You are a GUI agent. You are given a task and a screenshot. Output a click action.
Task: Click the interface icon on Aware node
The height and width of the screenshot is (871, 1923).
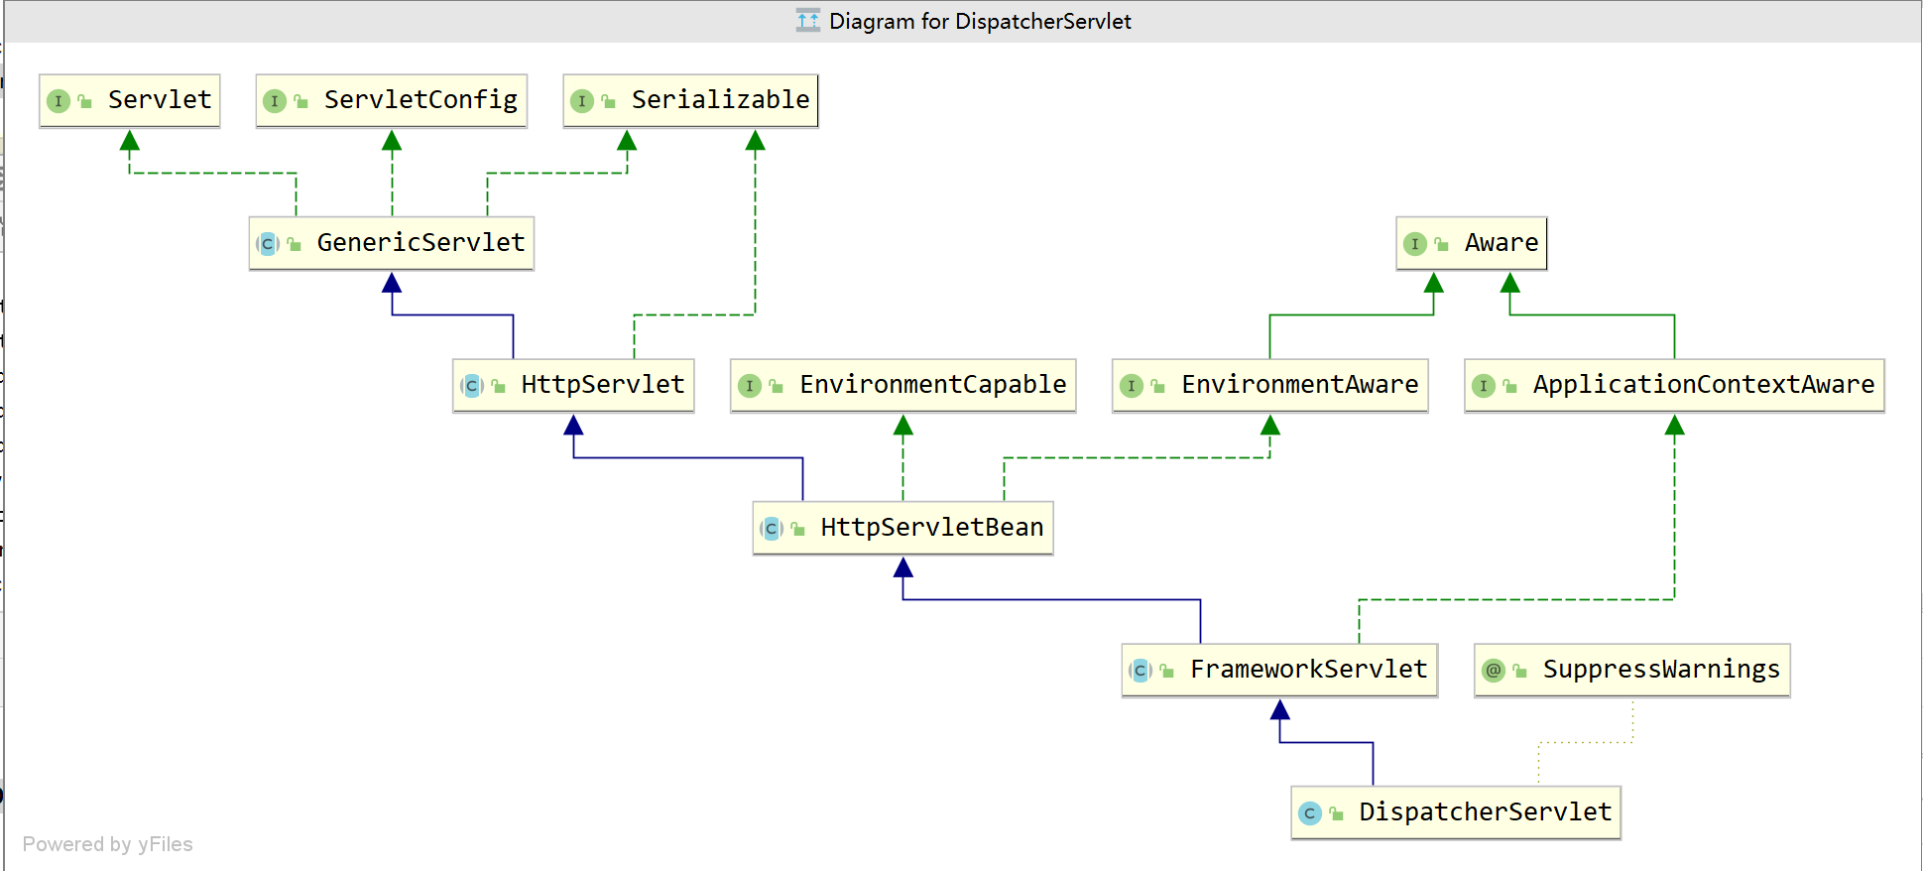click(1415, 244)
